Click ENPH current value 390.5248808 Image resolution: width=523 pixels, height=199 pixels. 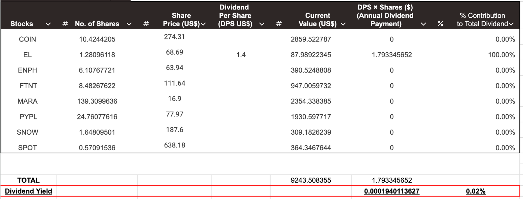click(311, 70)
